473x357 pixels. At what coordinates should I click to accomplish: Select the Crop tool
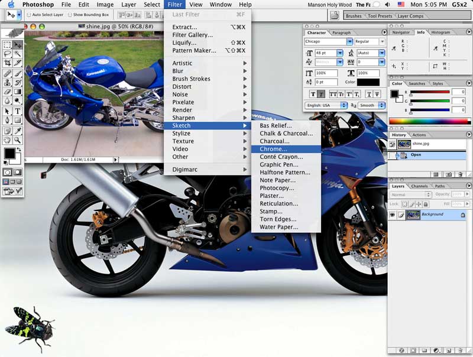click(7, 63)
